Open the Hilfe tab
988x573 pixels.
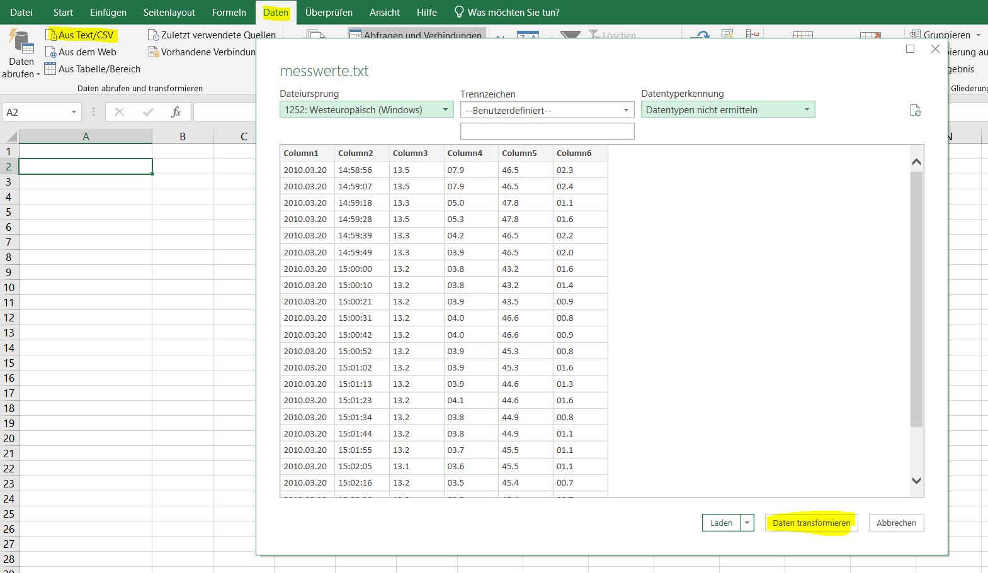[x=426, y=12]
